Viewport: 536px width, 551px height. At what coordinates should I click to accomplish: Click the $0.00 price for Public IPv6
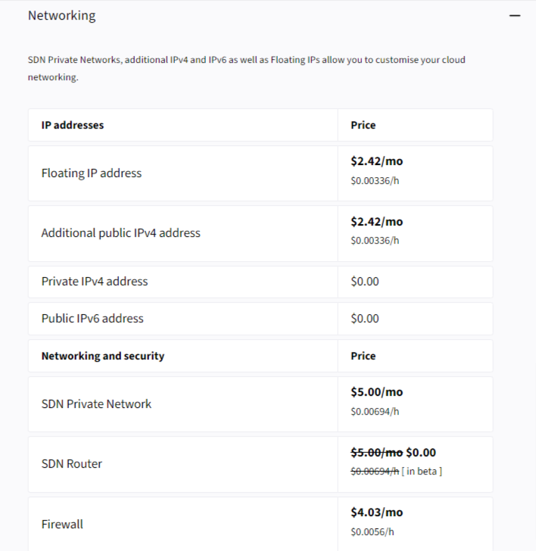(365, 319)
